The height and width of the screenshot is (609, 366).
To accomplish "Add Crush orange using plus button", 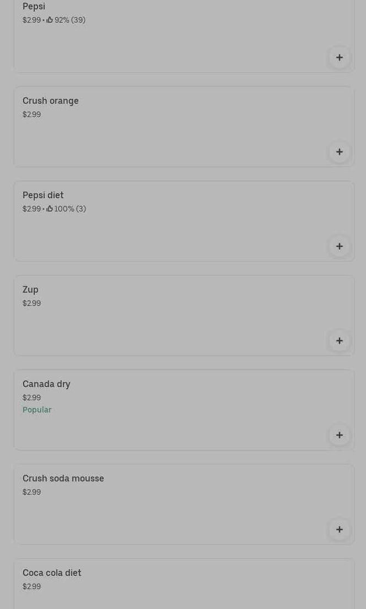I will (339, 152).
